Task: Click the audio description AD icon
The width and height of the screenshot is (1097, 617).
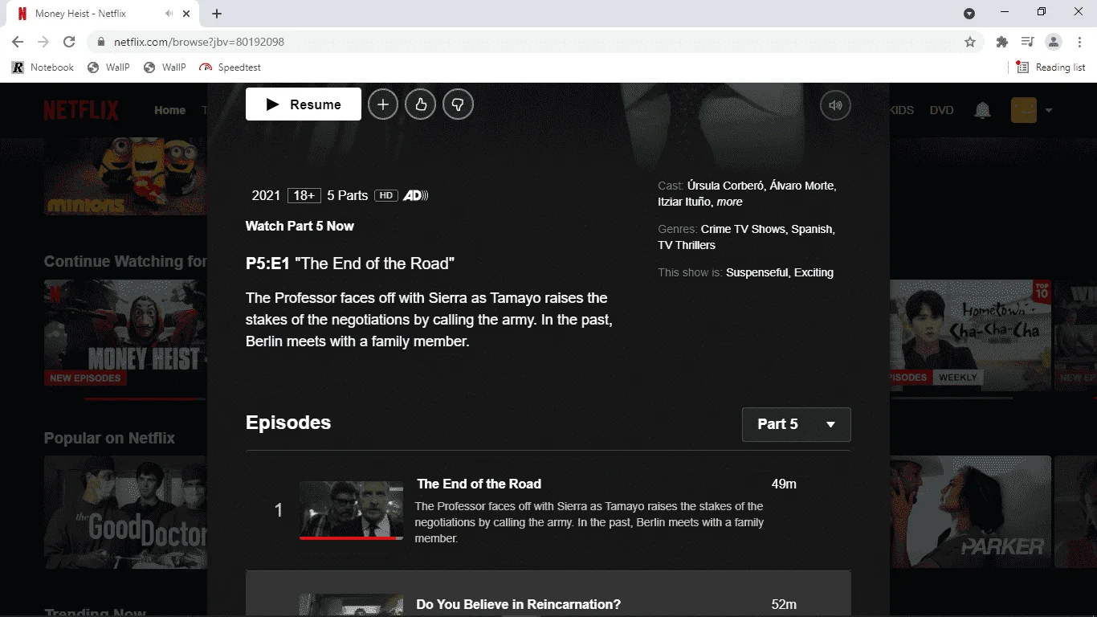Action: [415, 195]
